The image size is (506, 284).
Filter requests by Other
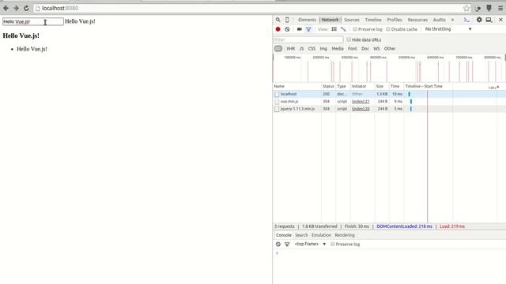pos(390,49)
